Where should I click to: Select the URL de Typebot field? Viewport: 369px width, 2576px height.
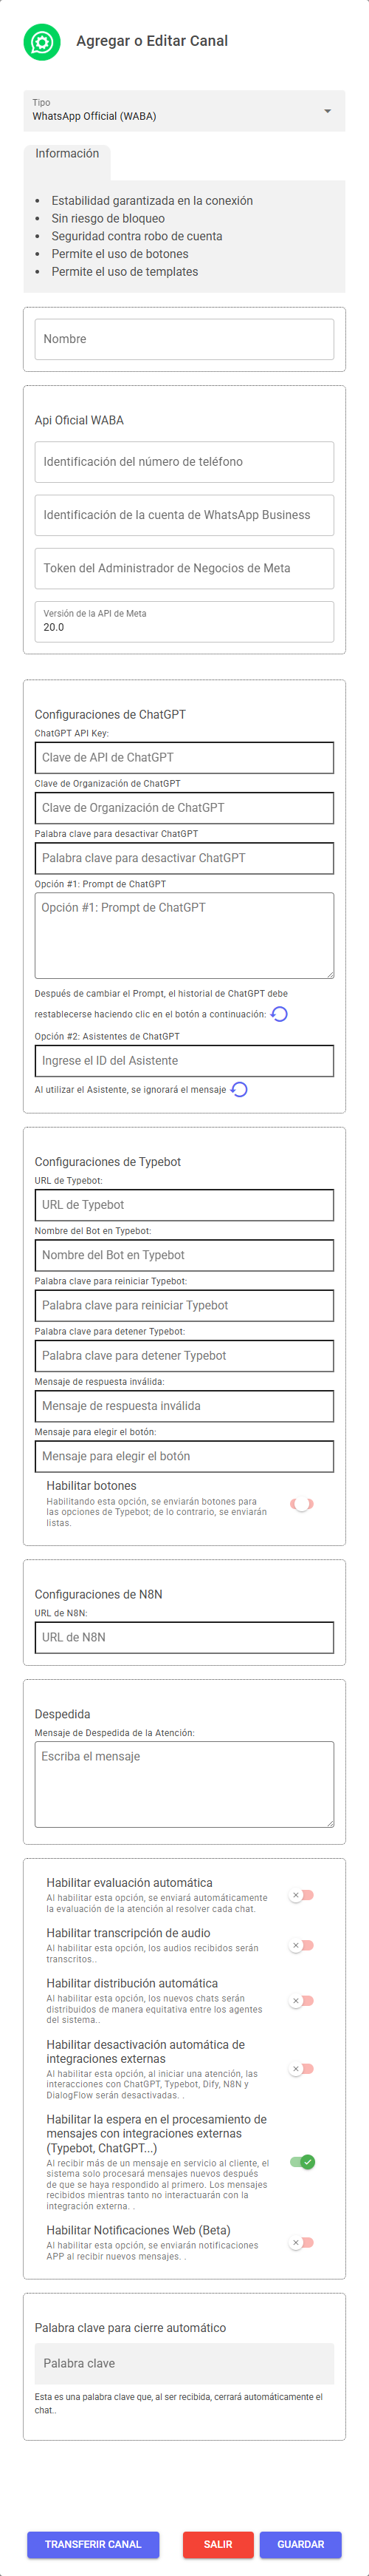tap(184, 1204)
